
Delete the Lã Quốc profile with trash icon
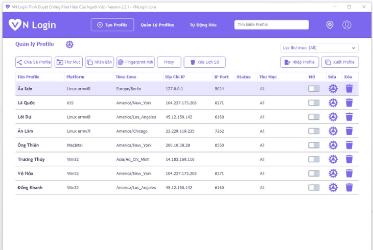tap(349, 103)
